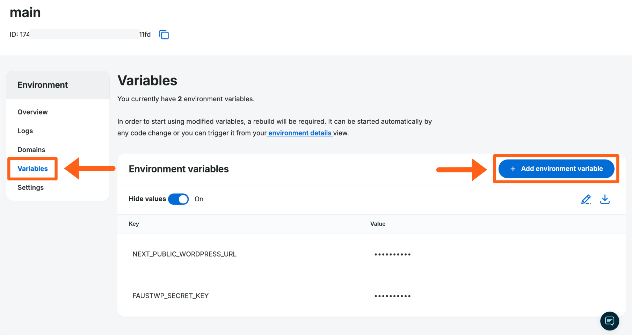Click the Value column header

378,224
